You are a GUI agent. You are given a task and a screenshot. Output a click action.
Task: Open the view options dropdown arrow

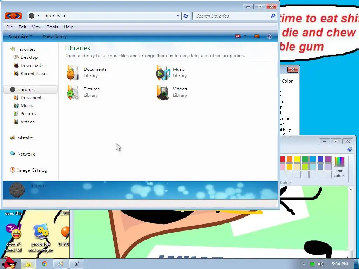tap(245, 36)
